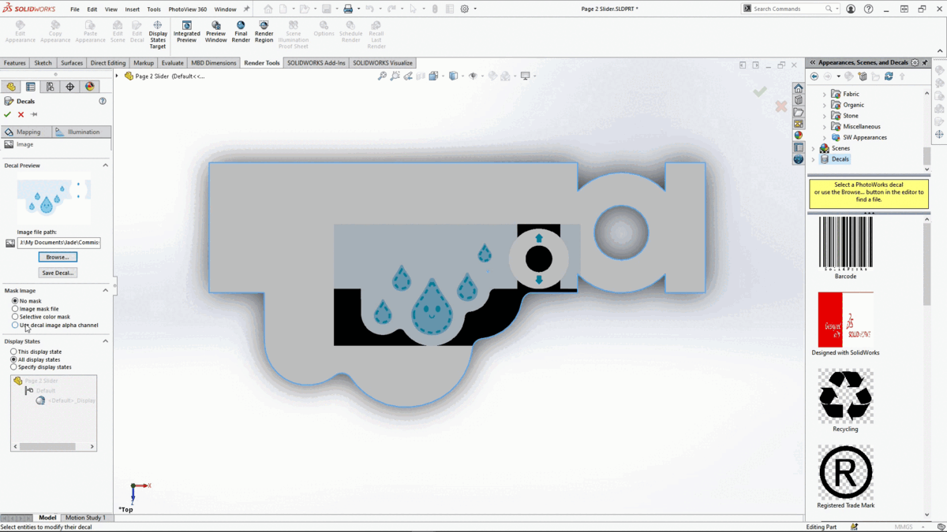Collapse the Decal Preview section
Image resolution: width=947 pixels, height=532 pixels.
click(x=104, y=165)
